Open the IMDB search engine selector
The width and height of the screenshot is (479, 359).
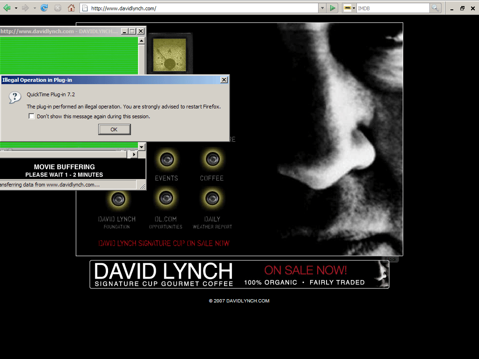349,8
